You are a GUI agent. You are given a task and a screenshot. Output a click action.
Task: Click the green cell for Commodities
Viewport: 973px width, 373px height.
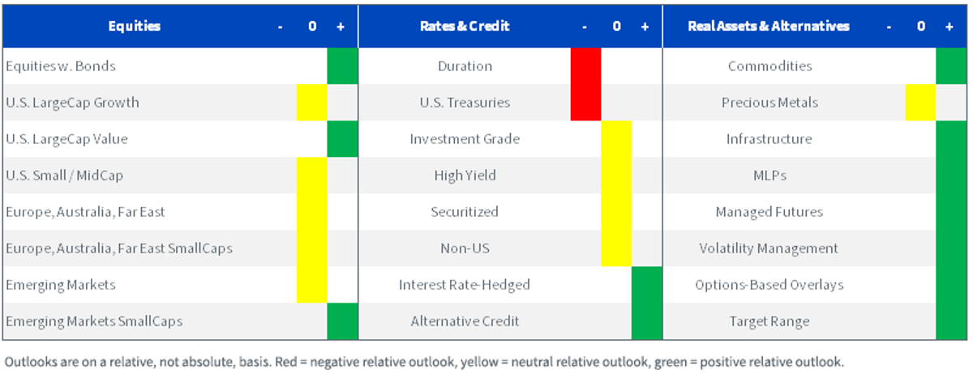[x=951, y=66]
